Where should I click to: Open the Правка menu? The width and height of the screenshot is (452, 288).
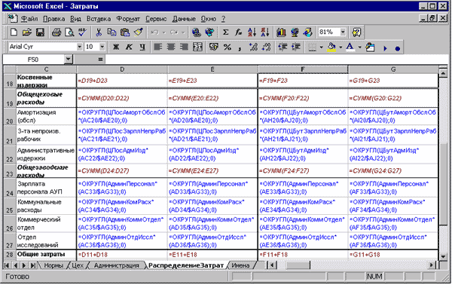click(x=54, y=19)
